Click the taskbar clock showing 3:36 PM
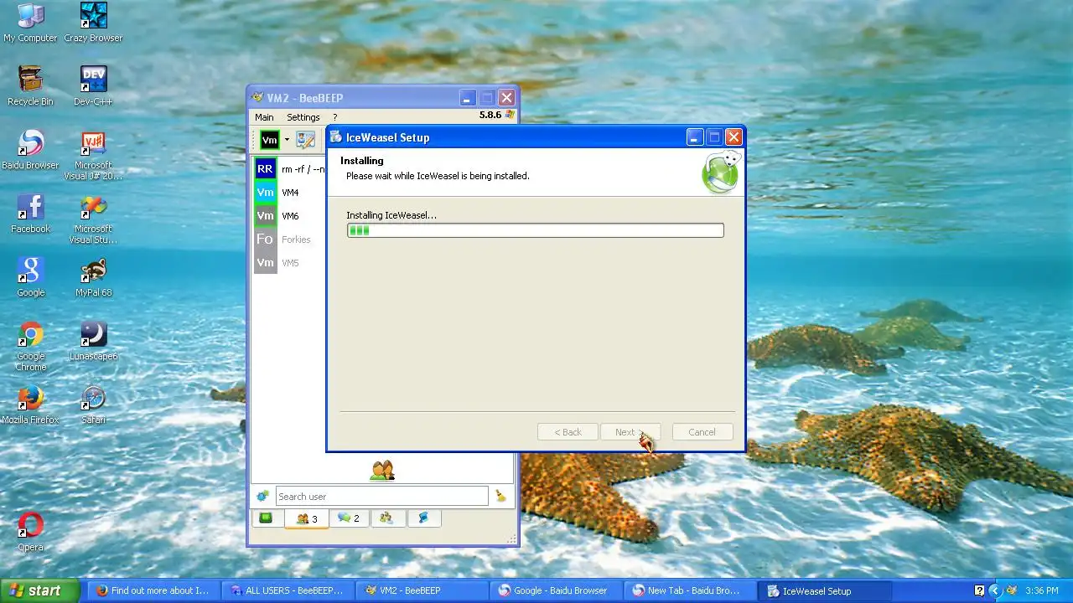This screenshot has width=1073, height=603. (x=1042, y=590)
